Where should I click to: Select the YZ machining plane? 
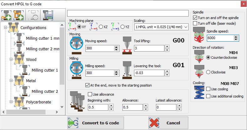[x=122, y=27]
